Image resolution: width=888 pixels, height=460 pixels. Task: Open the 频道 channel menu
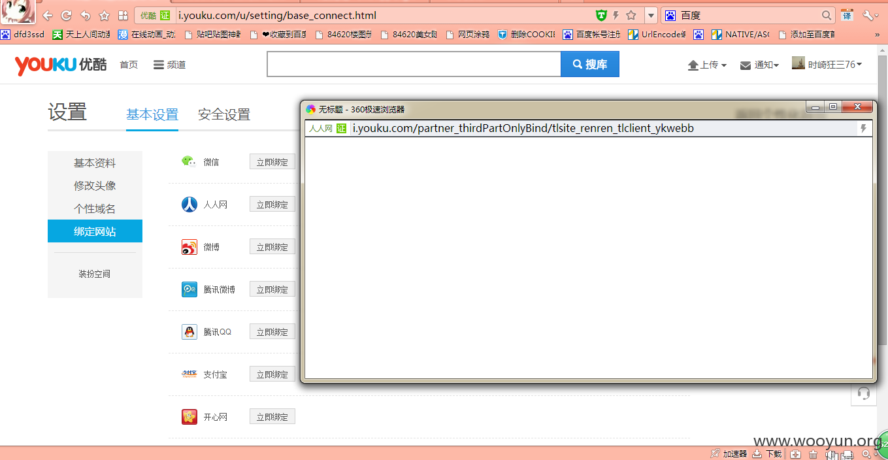pyautogui.click(x=169, y=65)
